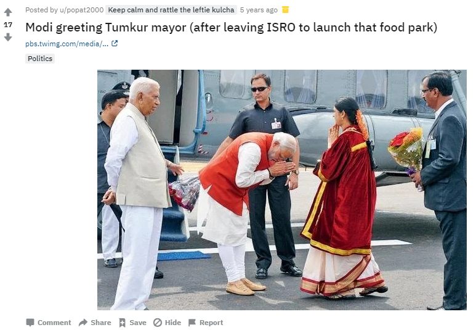Viewport: 476px width, 330px height.
Task: Click the user flair 'Keep calm and rattle'
Action: tap(171, 10)
